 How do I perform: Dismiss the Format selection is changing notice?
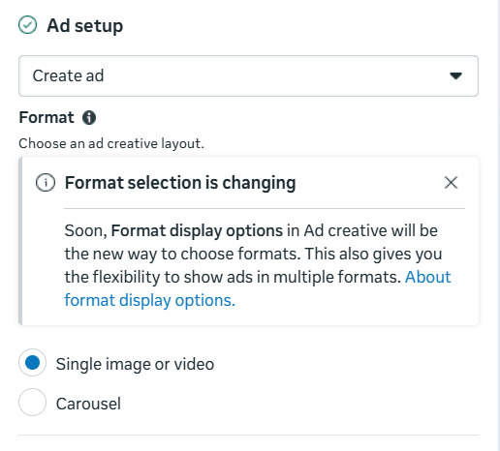[451, 183]
